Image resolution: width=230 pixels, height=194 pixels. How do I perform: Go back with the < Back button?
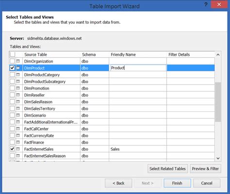(x=118, y=183)
